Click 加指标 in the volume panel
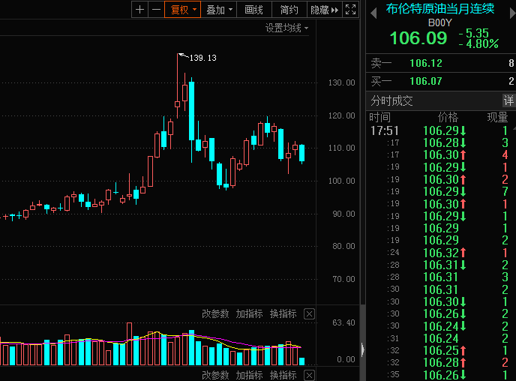 249,313
